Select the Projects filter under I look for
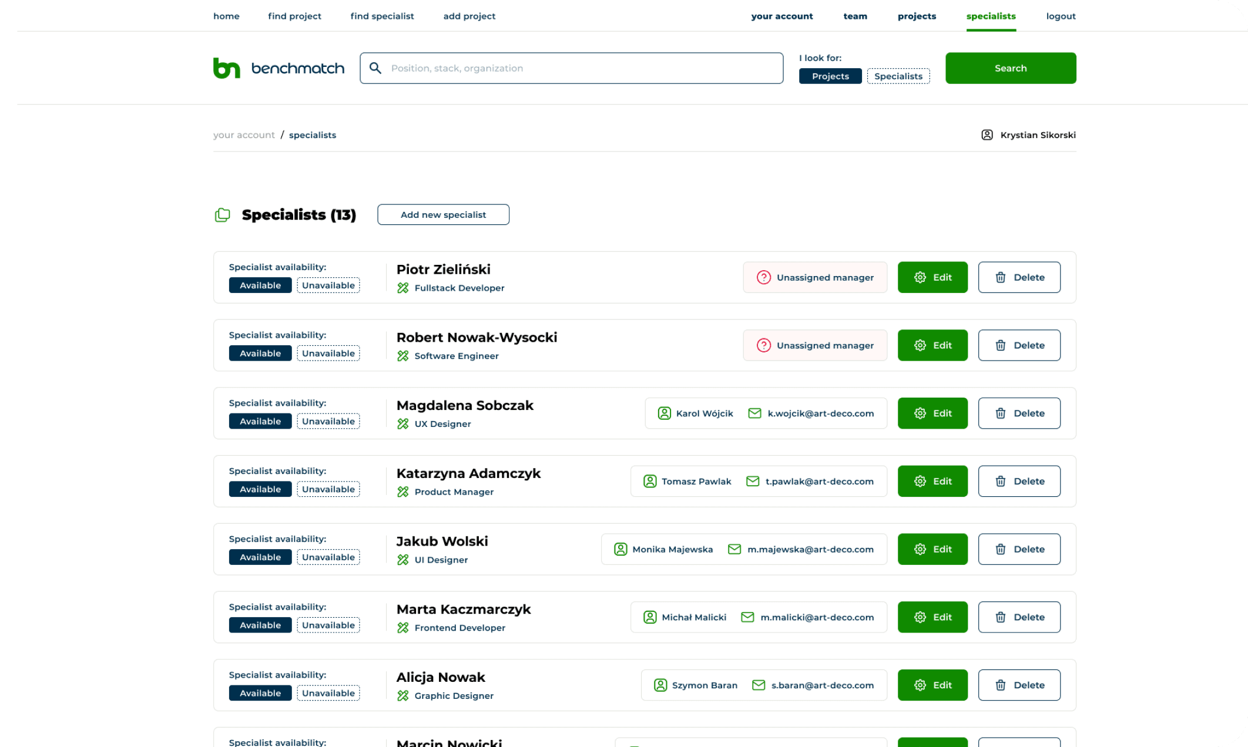This screenshot has height=747, width=1248. [x=830, y=76]
